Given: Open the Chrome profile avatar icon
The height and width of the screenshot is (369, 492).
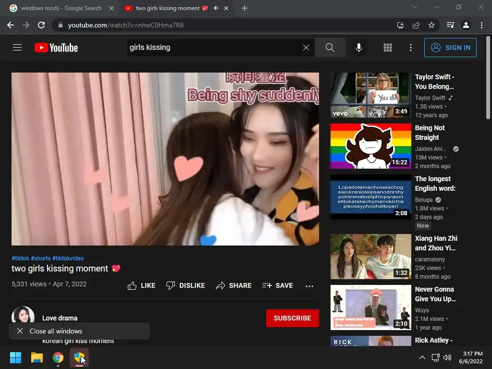Looking at the screenshot, I should point(466,25).
